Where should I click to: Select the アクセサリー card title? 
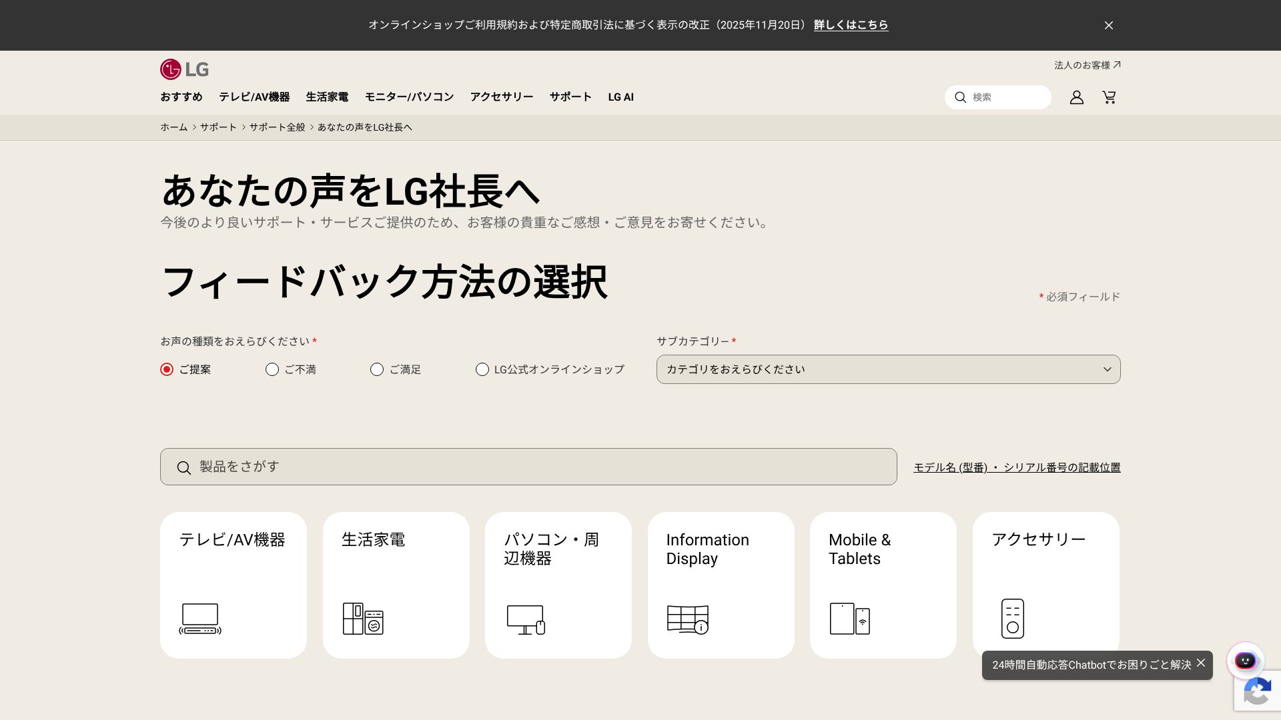coord(1039,540)
